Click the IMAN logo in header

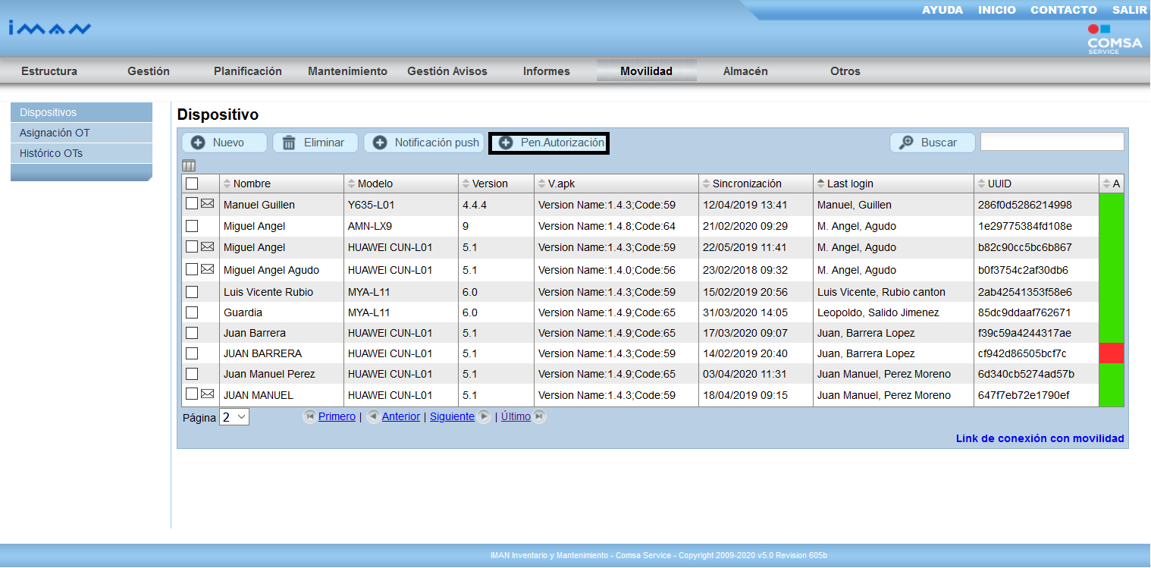click(x=50, y=29)
